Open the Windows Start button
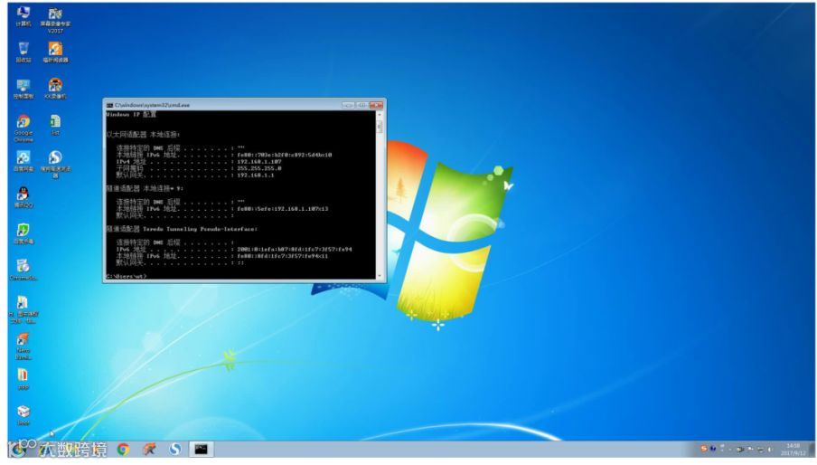Image resolution: width=817 pixels, height=465 pixels. click(x=18, y=450)
